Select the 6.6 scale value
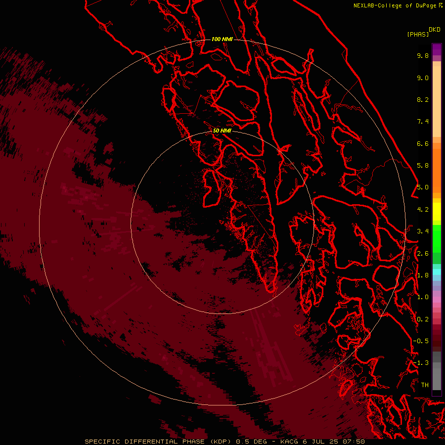445x445 pixels. coord(423,143)
